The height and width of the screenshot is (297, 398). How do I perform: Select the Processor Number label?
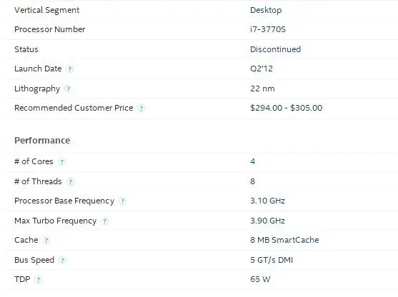pos(50,29)
